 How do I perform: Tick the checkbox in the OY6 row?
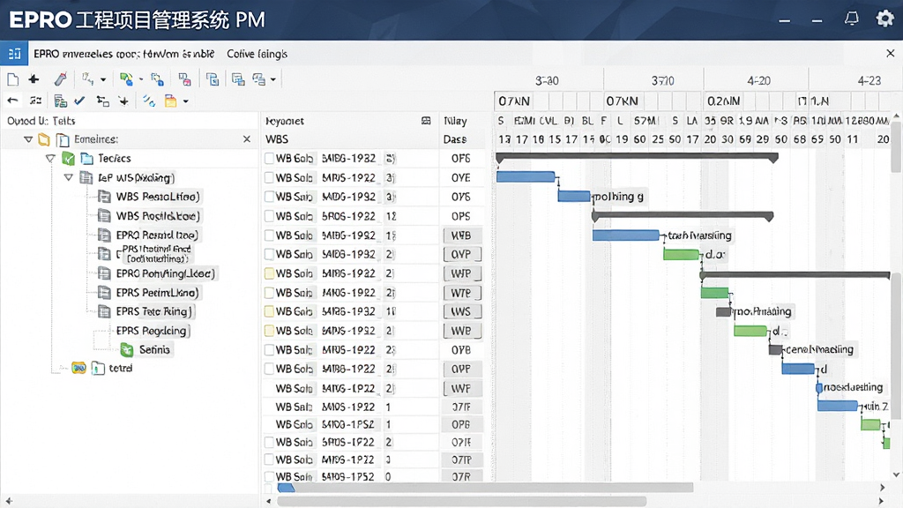tap(269, 197)
